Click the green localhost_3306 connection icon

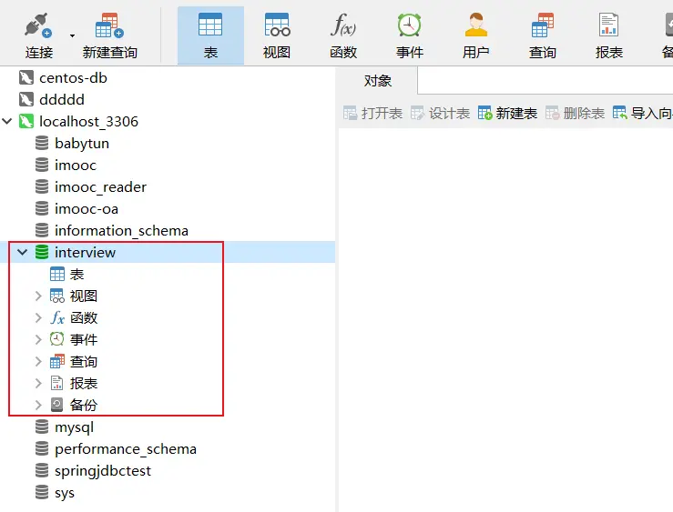(26, 121)
